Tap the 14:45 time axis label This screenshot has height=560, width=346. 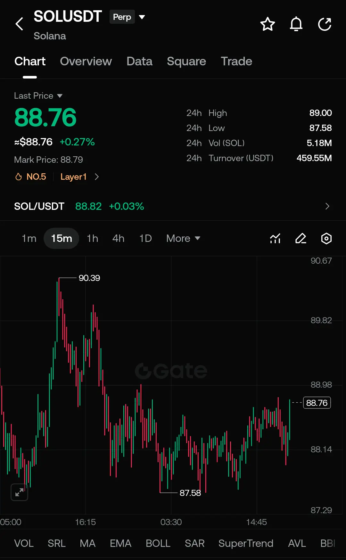pyautogui.click(x=256, y=522)
